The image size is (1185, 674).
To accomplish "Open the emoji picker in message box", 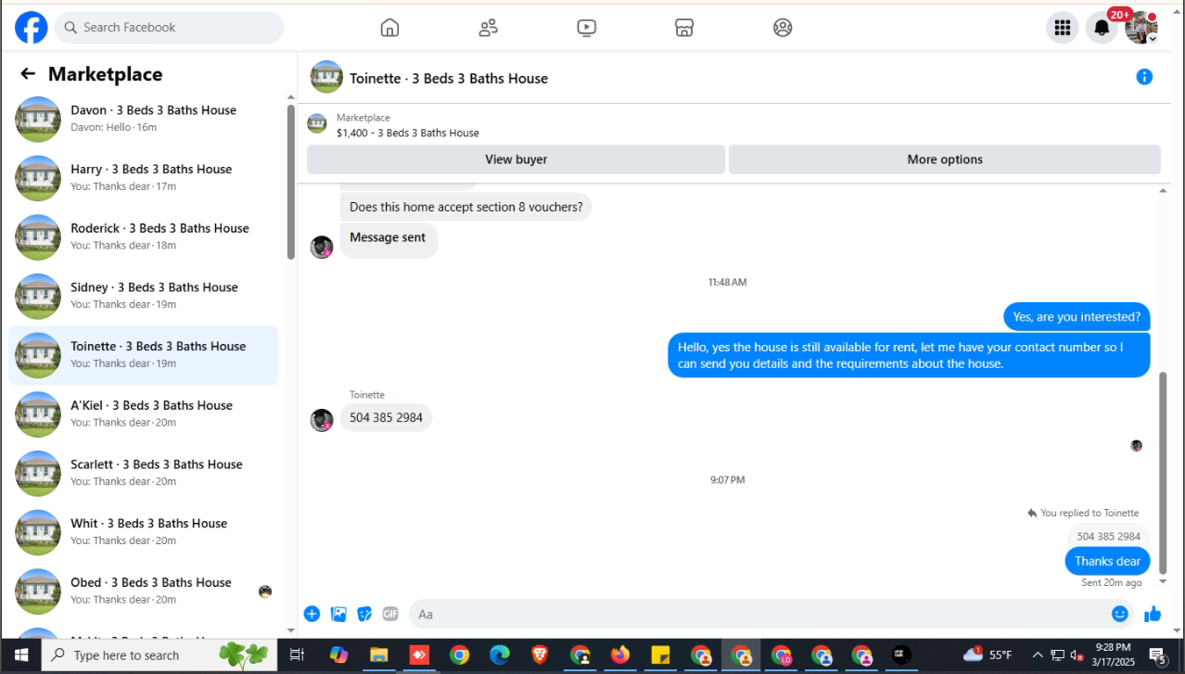I will click(x=1120, y=614).
